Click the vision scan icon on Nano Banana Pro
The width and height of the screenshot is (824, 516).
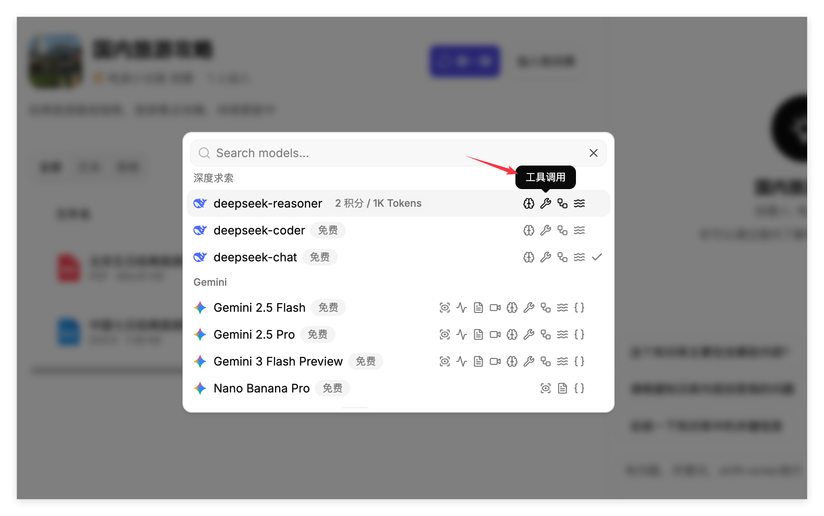pos(546,388)
